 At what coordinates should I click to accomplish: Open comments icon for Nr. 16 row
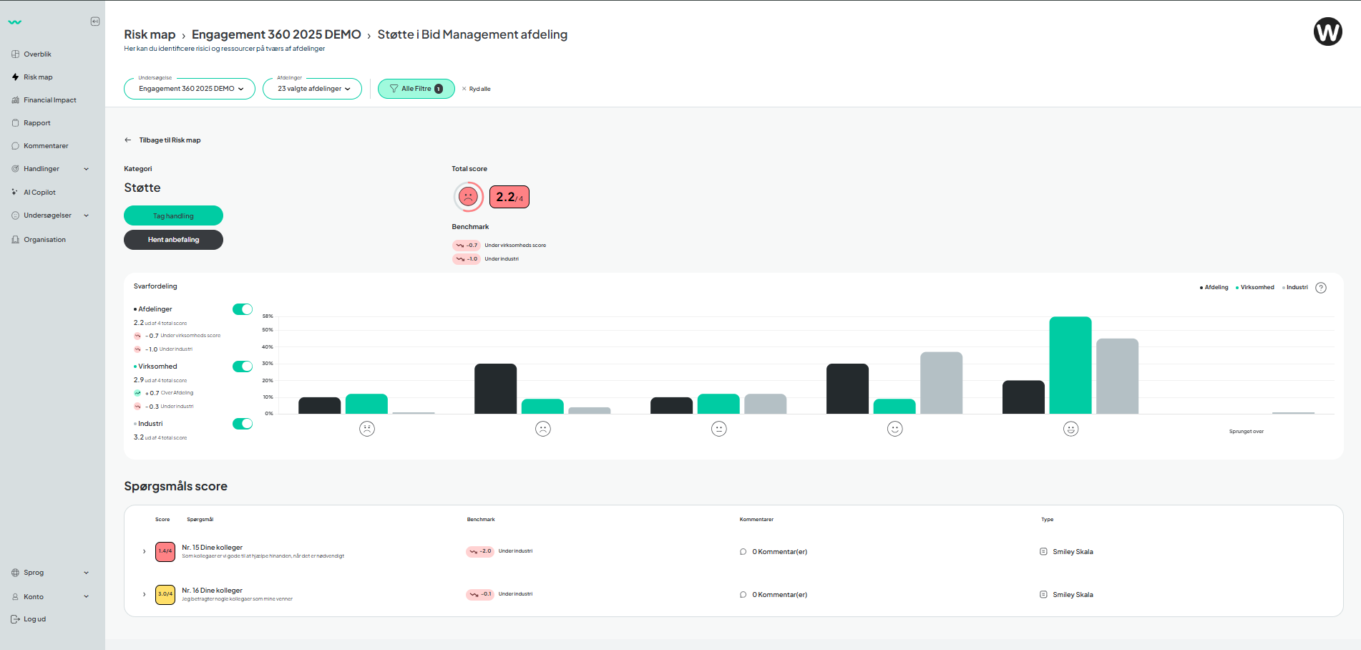click(743, 595)
